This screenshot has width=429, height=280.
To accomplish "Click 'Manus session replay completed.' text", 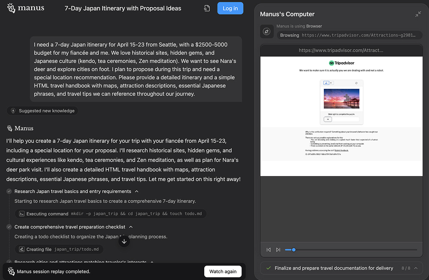I will click(53, 271).
